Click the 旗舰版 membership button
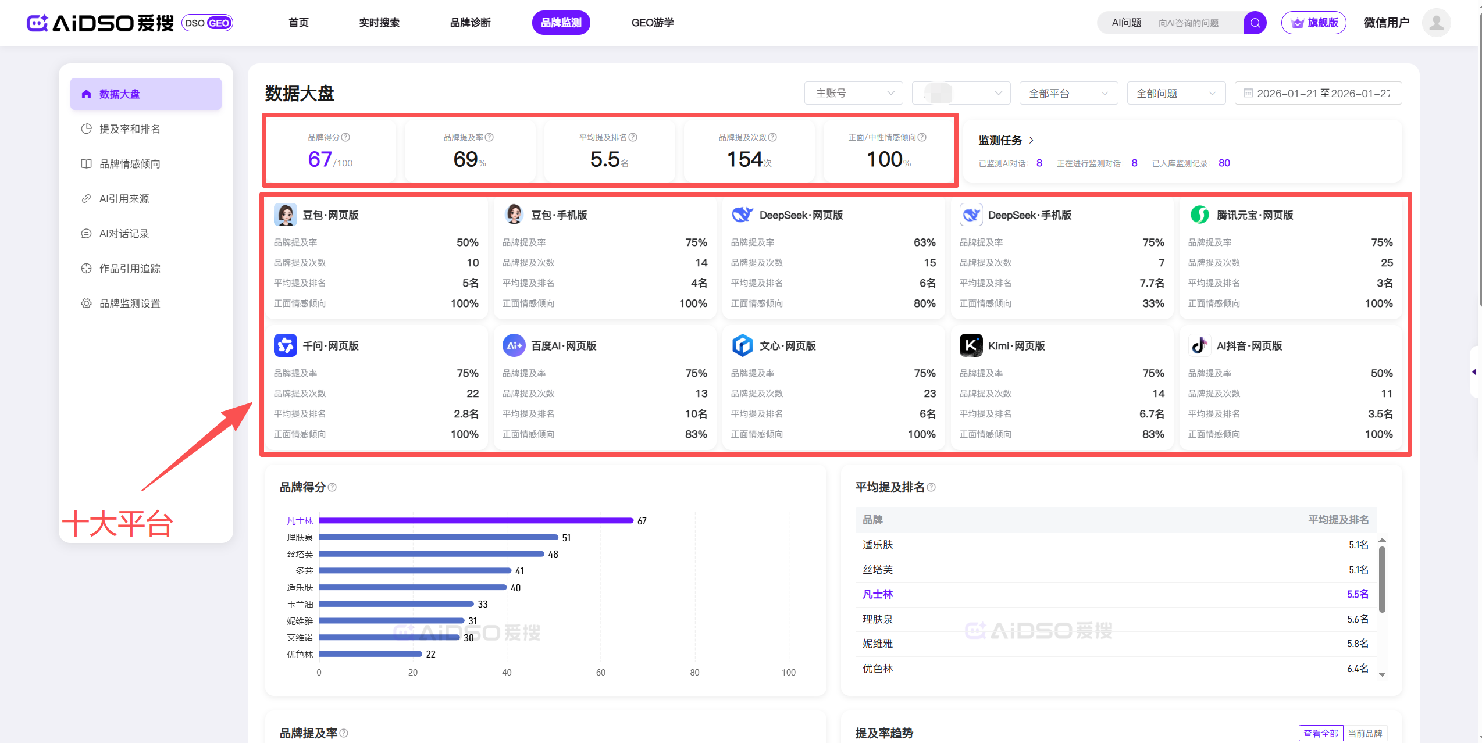The width and height of the screenshot is (1482, 743). point(1314,23)
